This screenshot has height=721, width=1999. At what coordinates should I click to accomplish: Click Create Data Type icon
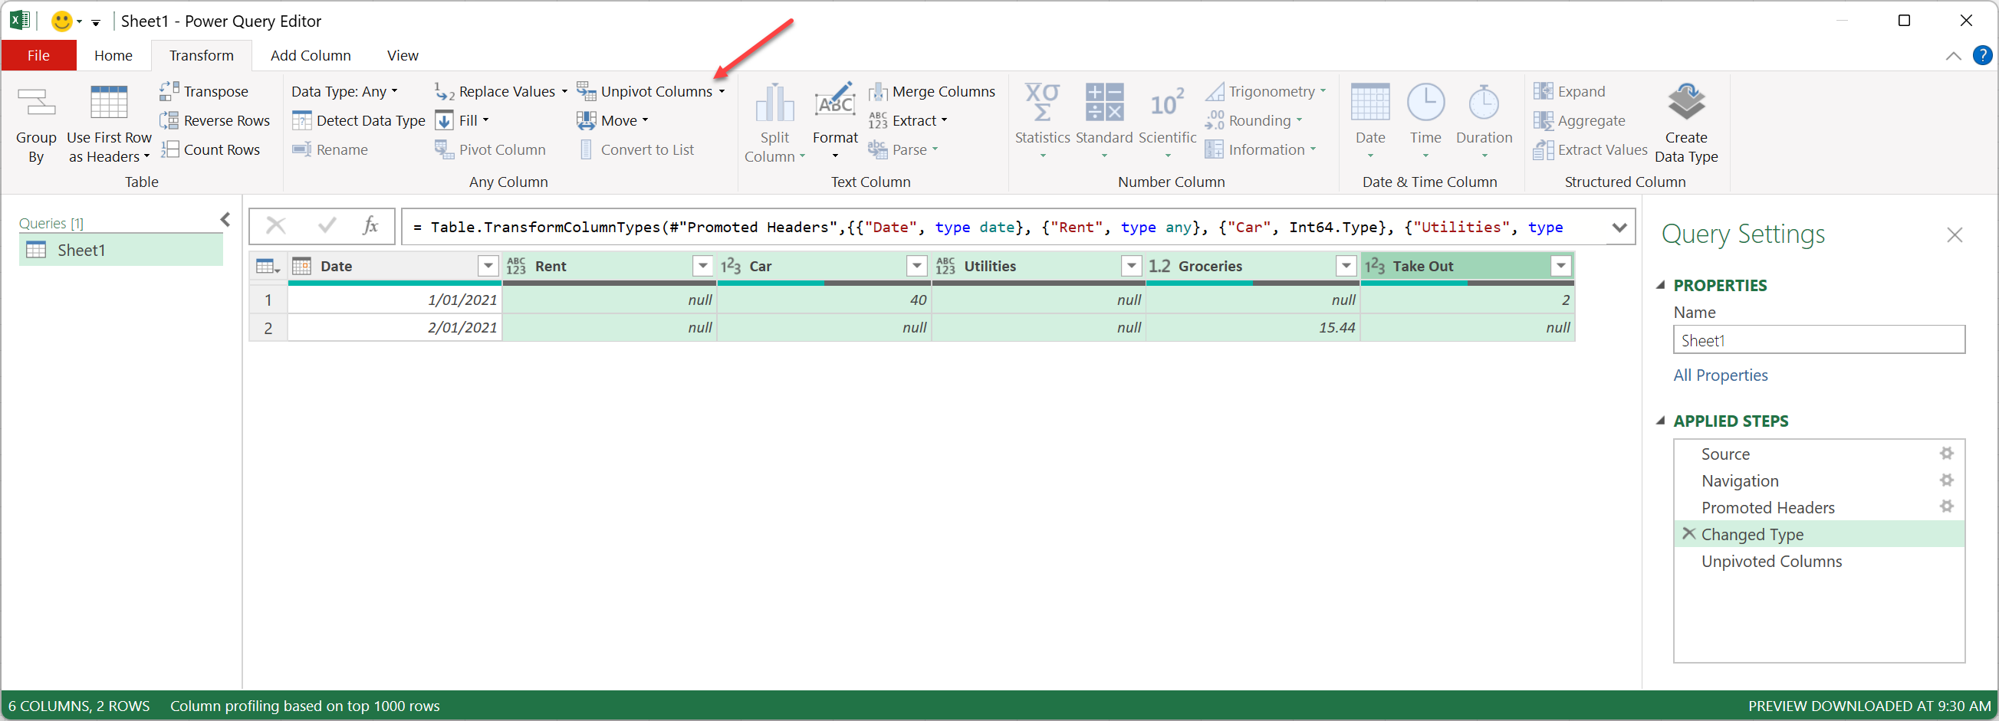tap(1685, 103)
